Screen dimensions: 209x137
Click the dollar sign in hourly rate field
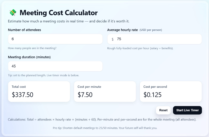pos(113,39)
